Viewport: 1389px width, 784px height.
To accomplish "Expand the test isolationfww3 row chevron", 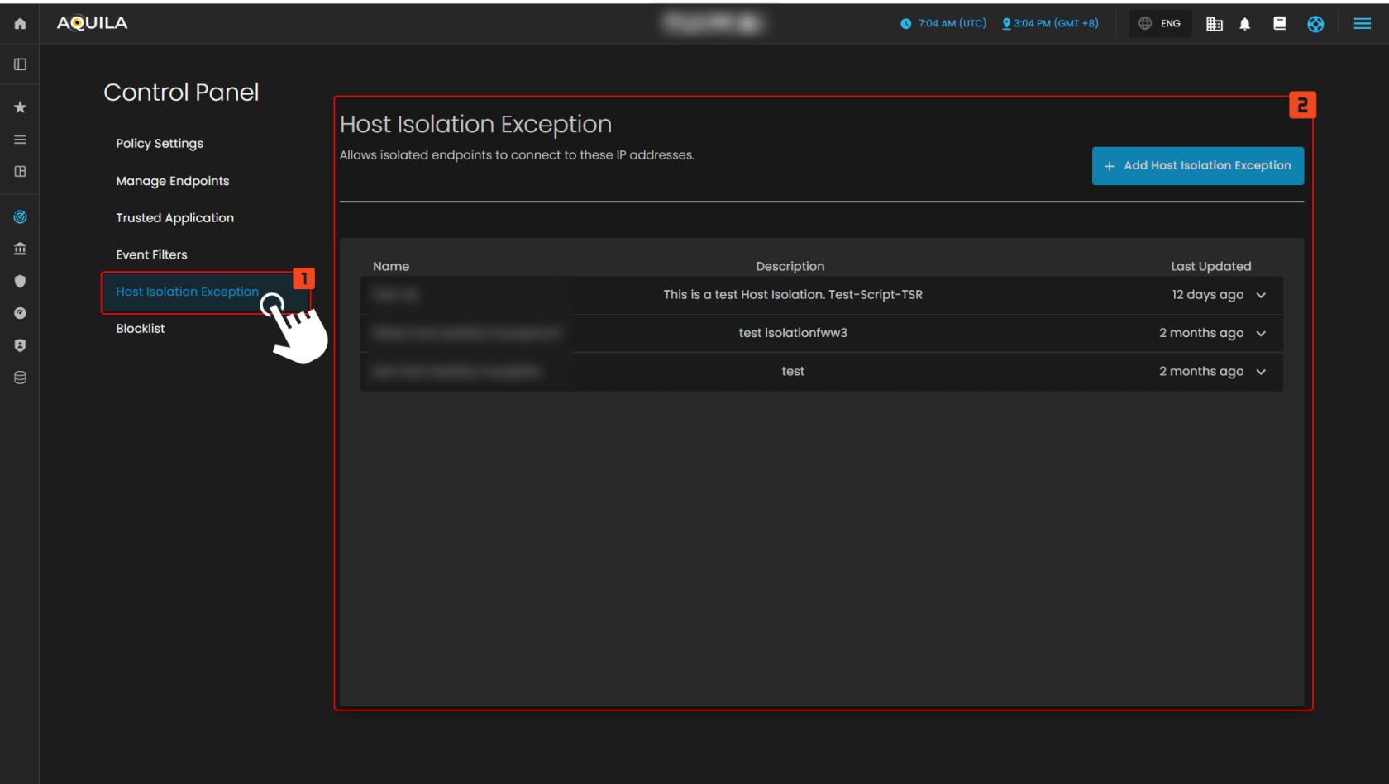I will pos(1260,334).
